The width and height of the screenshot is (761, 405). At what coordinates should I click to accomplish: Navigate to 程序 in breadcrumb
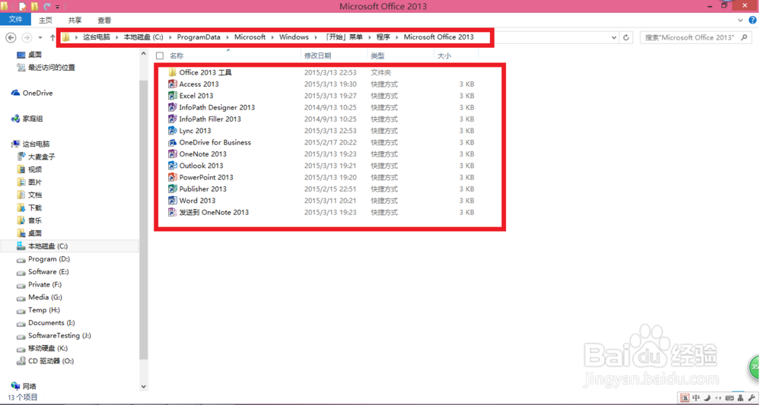point(383,36)
